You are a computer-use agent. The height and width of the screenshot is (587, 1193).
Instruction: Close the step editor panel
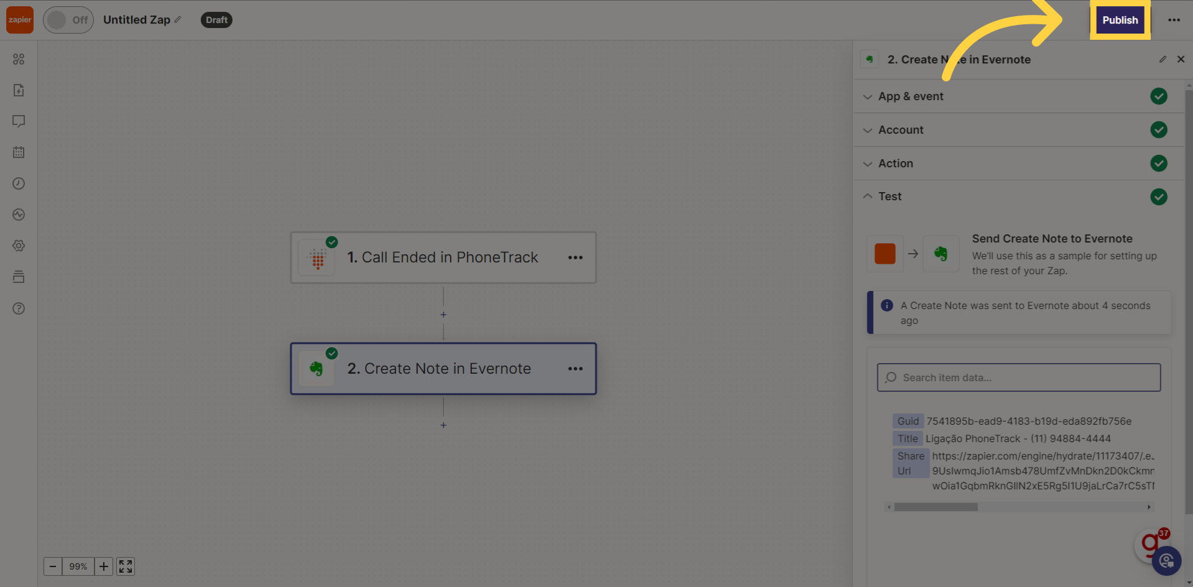(x=1181, y=59)
